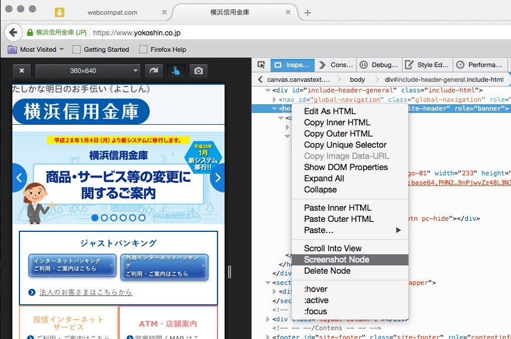Open the webcompat.com browser tab

pyautogui.click(x=112, y=12)
